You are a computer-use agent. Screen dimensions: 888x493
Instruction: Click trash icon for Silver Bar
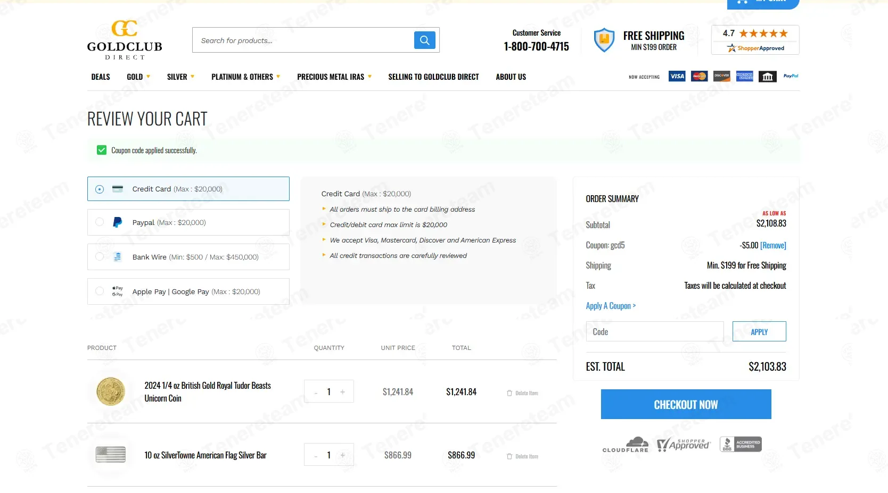pyautogui.click(x=509, y=456)
